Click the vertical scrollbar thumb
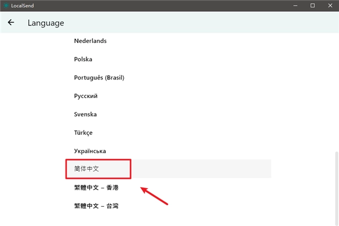339x226 pixels. click(337, 186)
